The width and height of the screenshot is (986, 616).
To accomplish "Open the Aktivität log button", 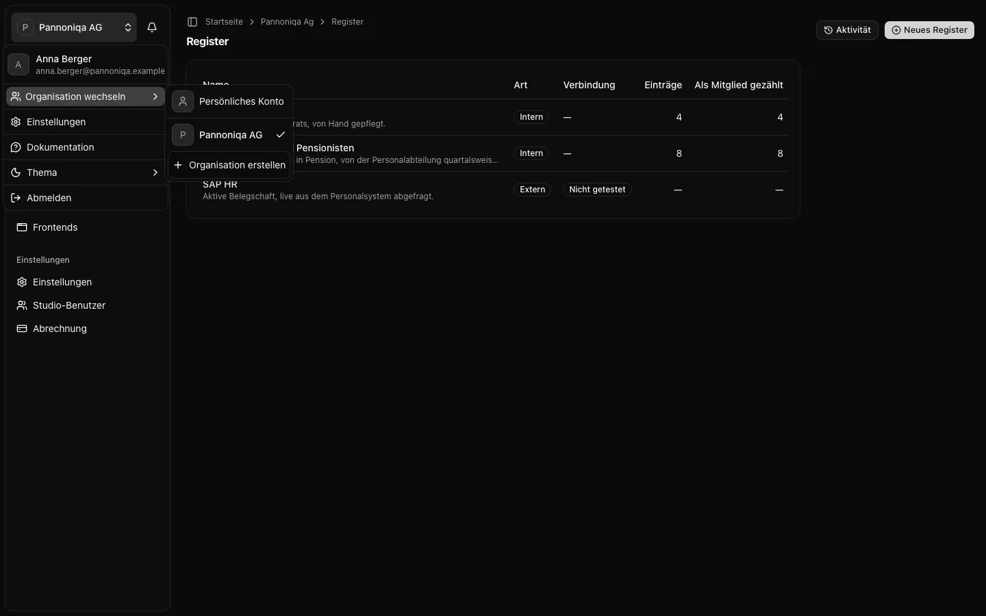I will click(847, 30).
